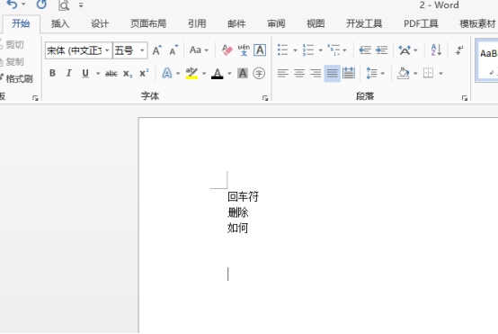Click Decrease Indent icon
This screenshot has width=498, height=334.
click(x=365, y=50)
